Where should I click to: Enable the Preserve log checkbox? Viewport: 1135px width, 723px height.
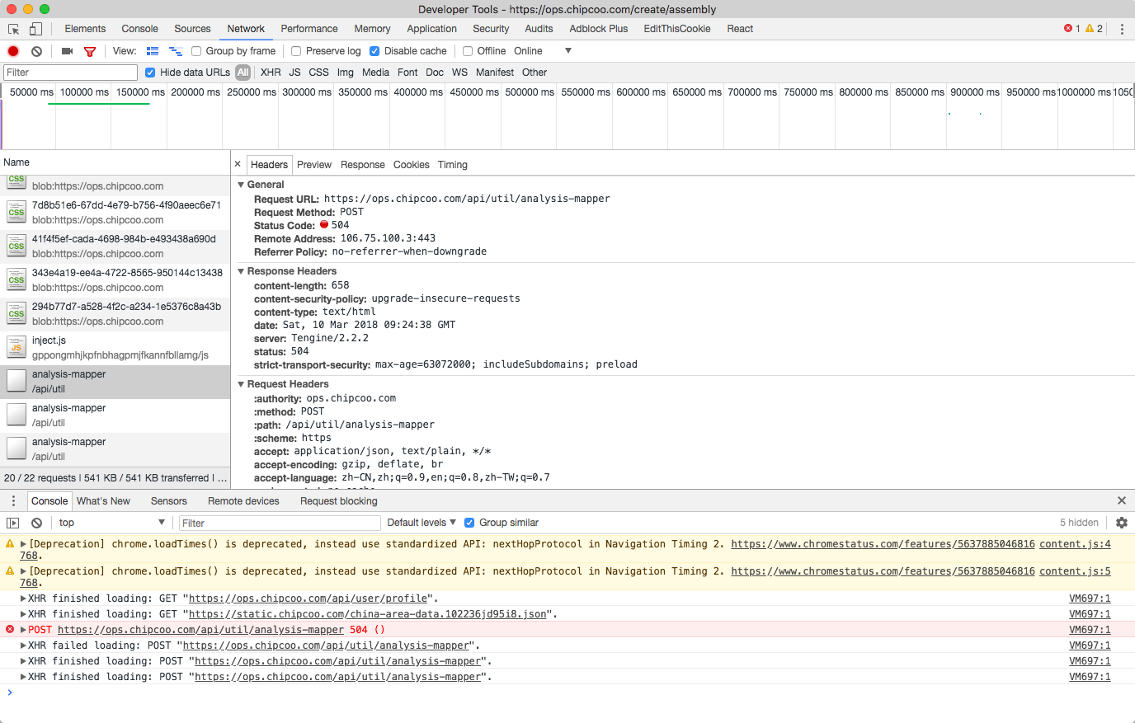pyautogui.click(x=297, y=51)
